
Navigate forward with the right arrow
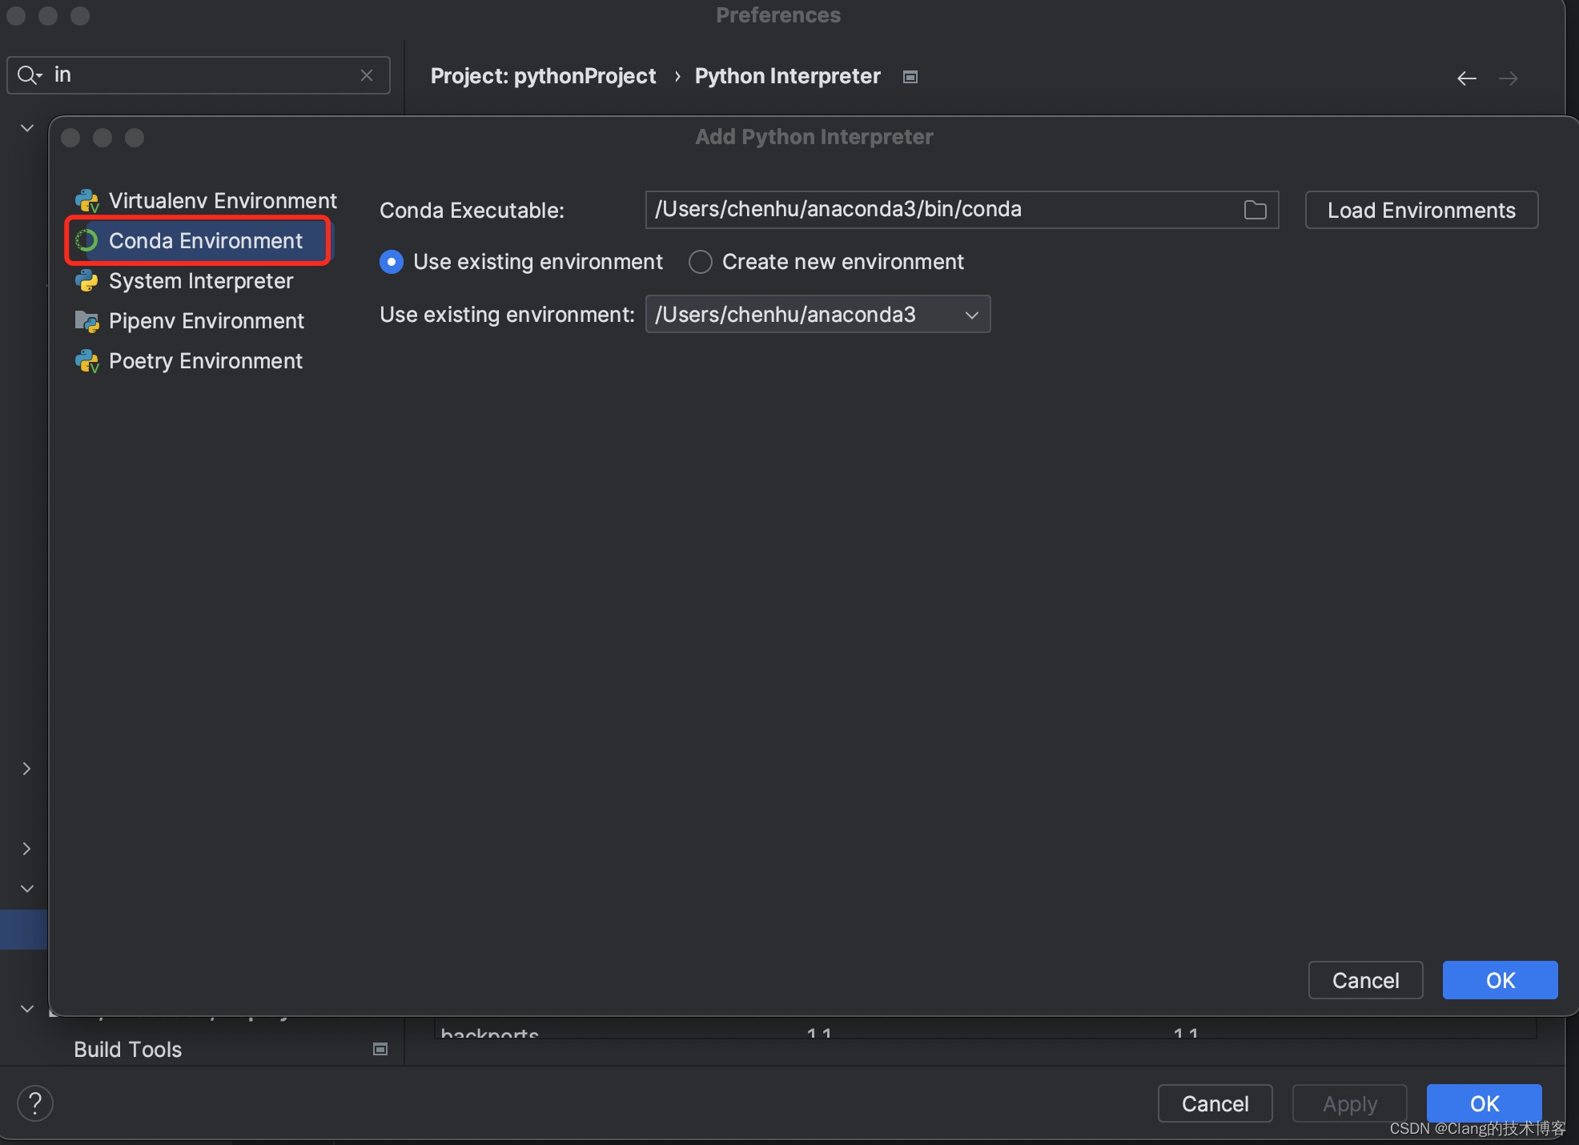pyautogui.click(x=1508, y=78)
